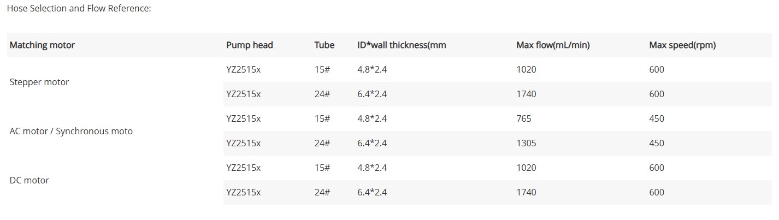Image resolution: width=779 pixels, height=220 pixels.
Task: Click the Tube column header
Action: pos(324,45)
